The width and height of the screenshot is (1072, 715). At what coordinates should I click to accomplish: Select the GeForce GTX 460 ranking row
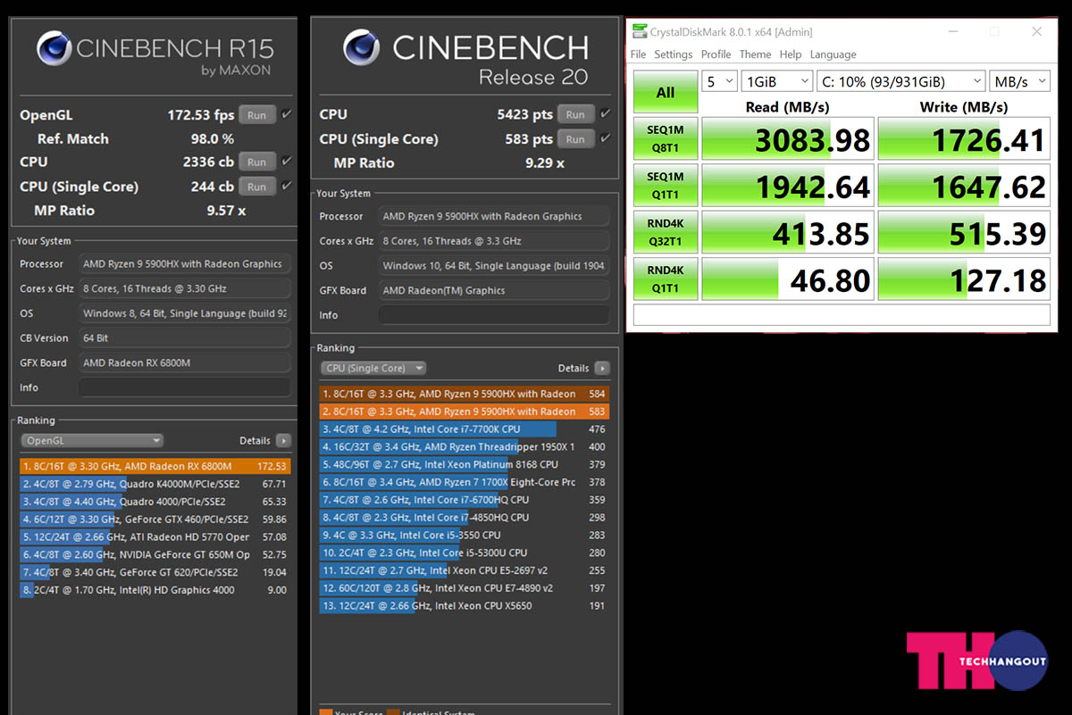[x=155, y=520]
